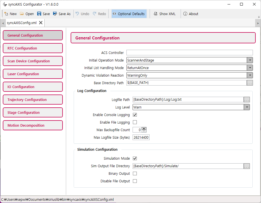This screenshot has height=203, width=261.
Task: Click the Undo arrow icon
Action: tap(77, 14)
